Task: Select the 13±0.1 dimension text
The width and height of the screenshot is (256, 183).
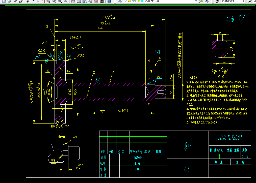Action: pyautogui.click(x=75, y=38)
